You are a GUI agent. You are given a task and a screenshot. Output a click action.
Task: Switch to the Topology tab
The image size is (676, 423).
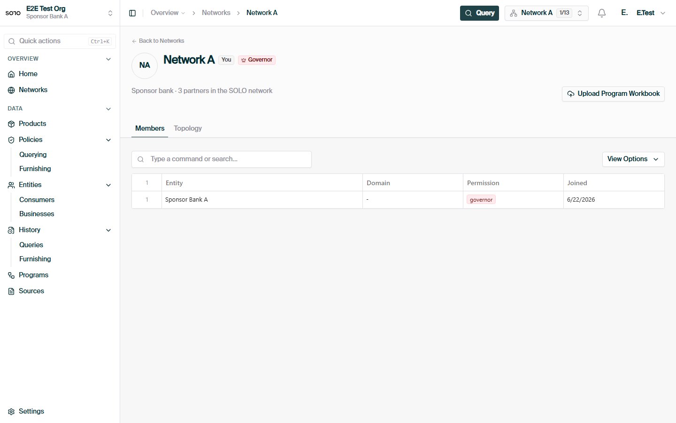pos(188,128)
